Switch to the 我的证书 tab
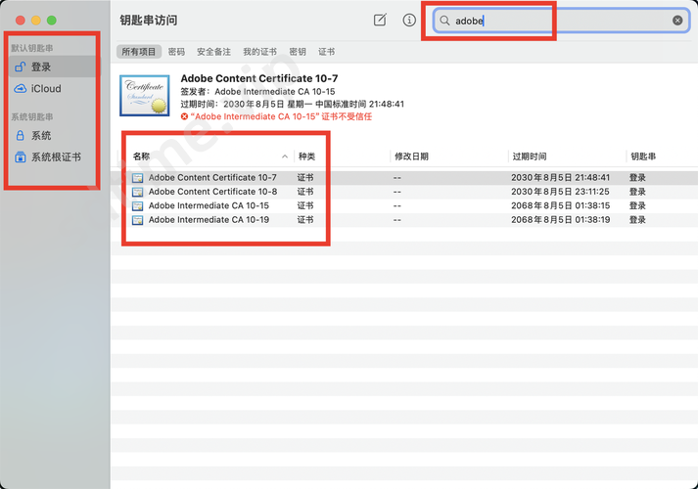The image size is (698, 489). click(259, 52)
